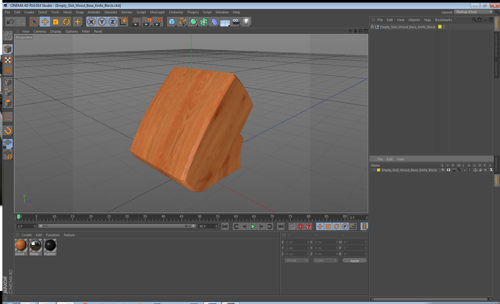The height and width of the screenshot is (304, 500).
Task: Select the Metal material swatch
Action: click(36, 247)
